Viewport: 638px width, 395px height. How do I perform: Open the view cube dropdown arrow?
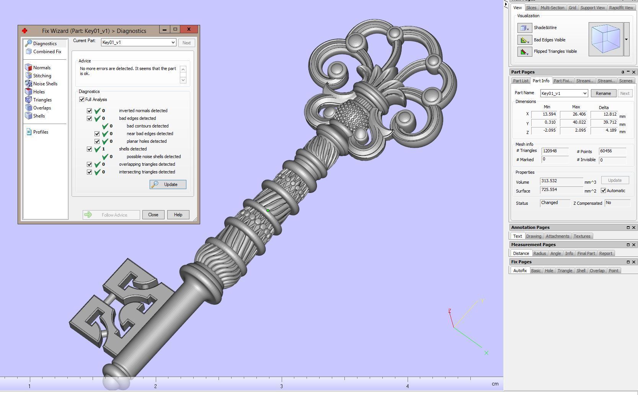[627, 39]
